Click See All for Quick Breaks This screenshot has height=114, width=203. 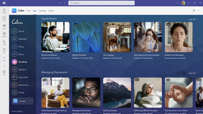pos(193,19)
